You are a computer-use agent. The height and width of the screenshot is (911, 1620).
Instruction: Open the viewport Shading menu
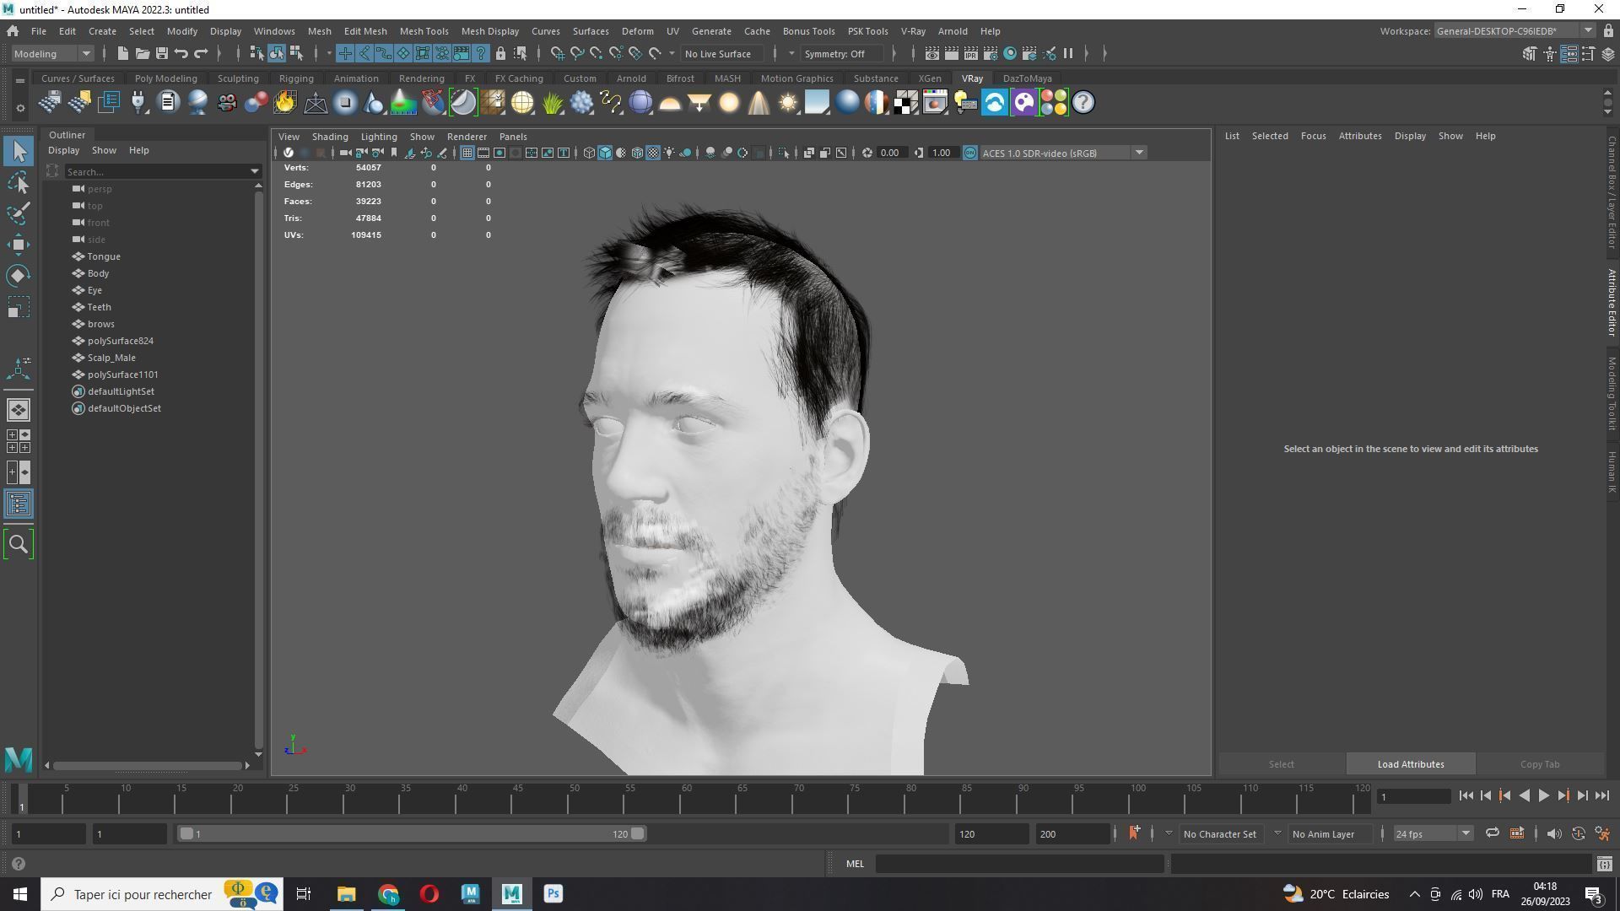[330, 137]
